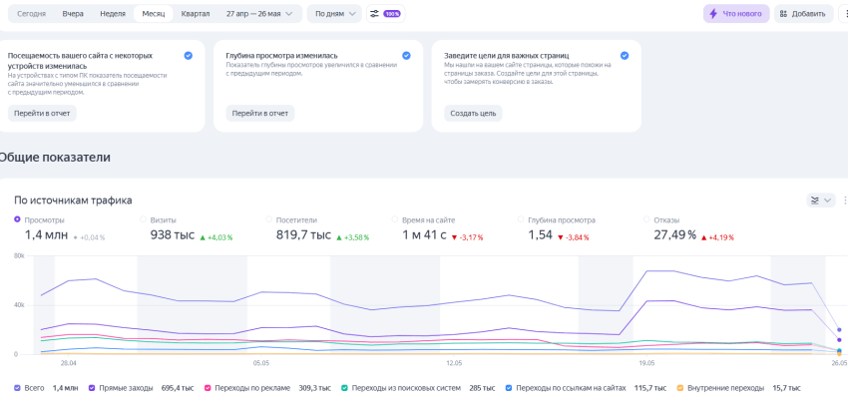Screen dimensions: 848x401
Task: Click Перейти в отчет under Глубина просмотра
Action: tap(260, 114)
